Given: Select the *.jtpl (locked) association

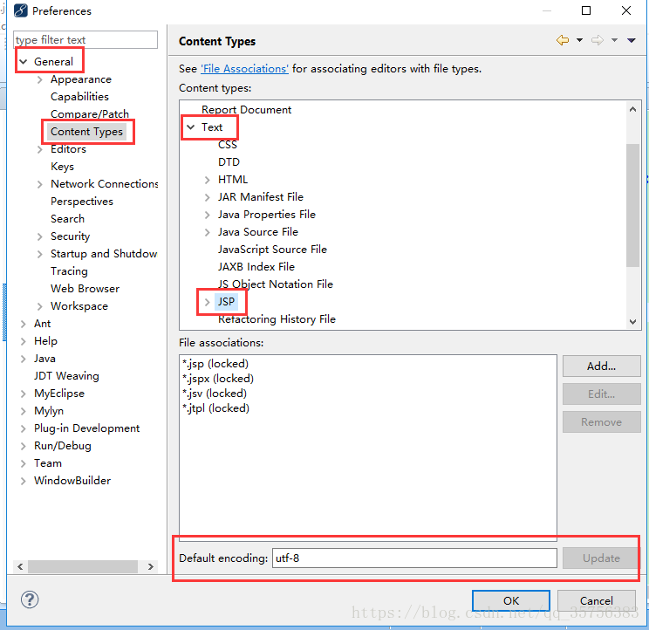Looking at the screenshot, I should click(215, 408).
